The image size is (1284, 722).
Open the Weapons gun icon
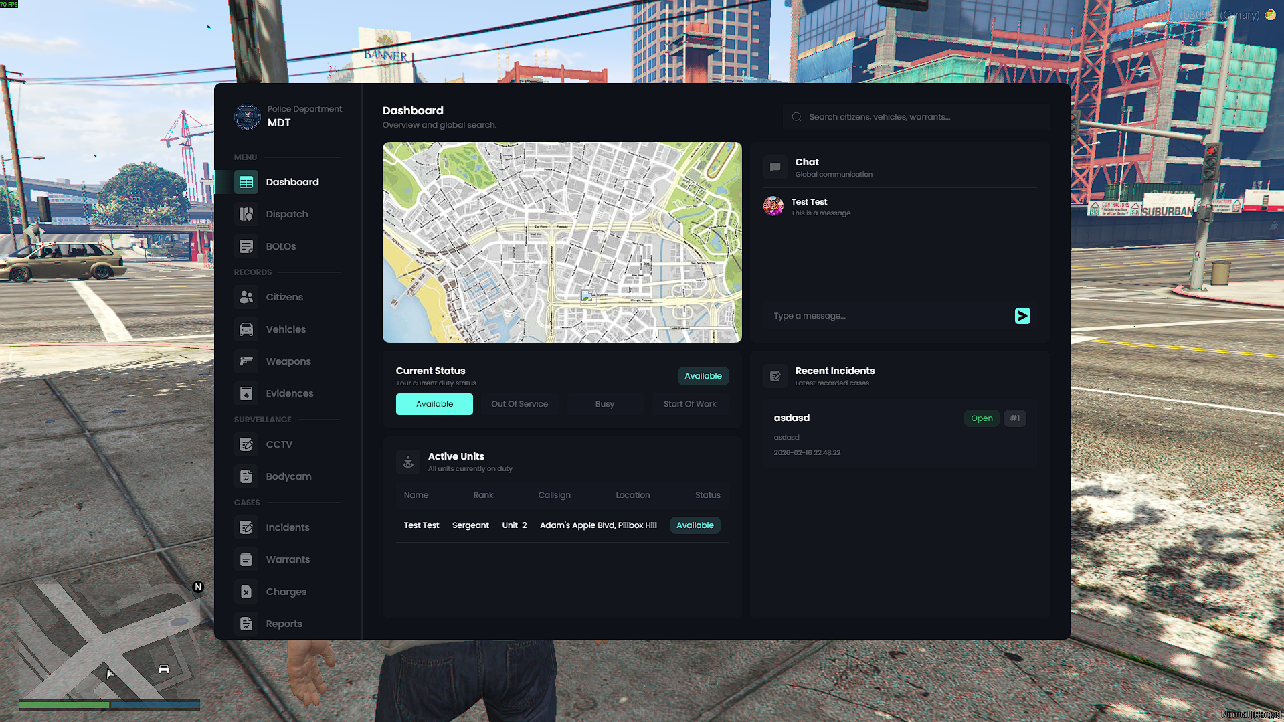click(246, 361)
